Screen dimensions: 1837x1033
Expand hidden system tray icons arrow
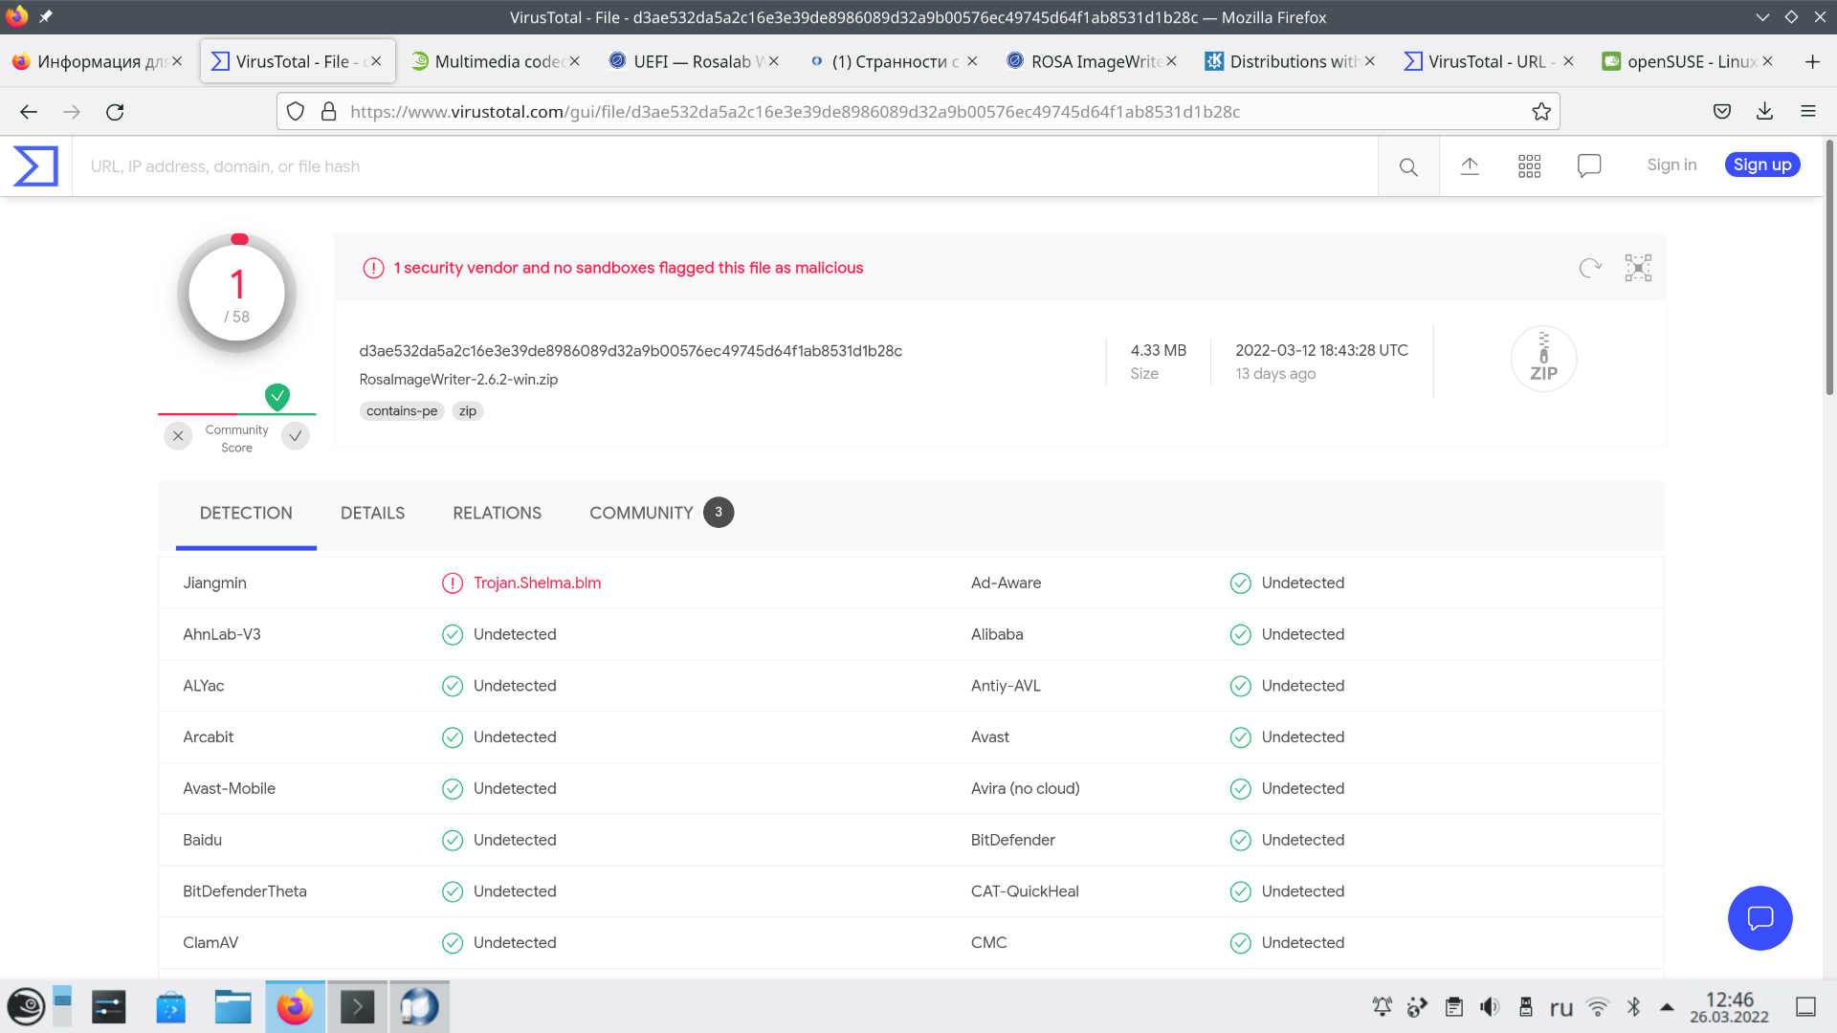coord(1667,1007)
